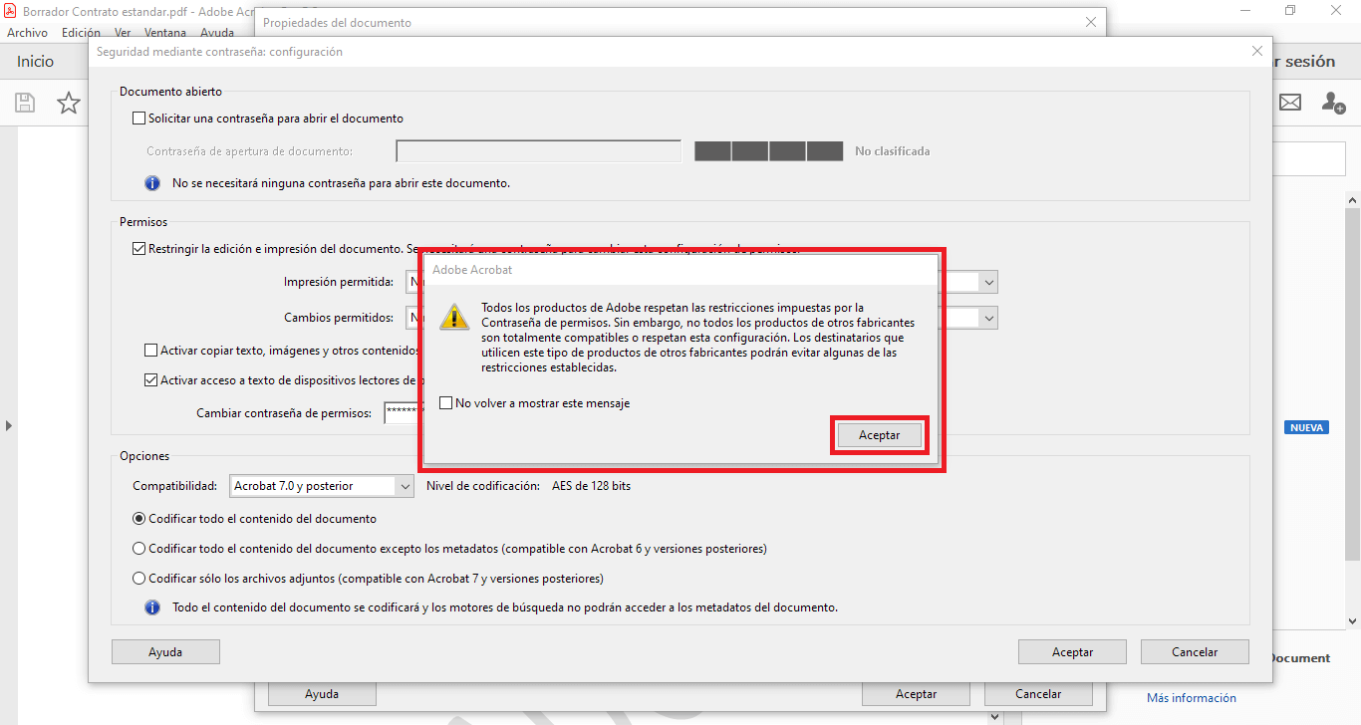Click the email envelope icon

[x=1290, y=103]
